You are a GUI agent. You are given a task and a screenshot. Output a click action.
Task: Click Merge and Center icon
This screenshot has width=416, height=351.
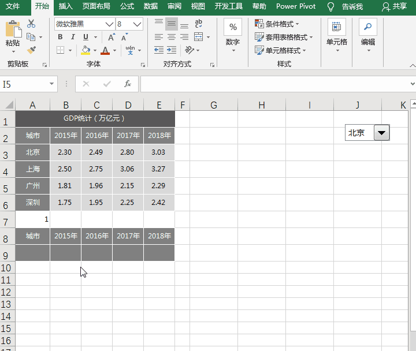[x=198, y=37]
